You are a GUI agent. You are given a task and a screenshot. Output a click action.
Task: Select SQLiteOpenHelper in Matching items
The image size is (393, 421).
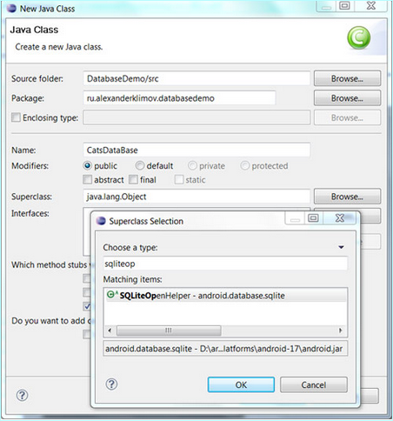click(226, 296)
